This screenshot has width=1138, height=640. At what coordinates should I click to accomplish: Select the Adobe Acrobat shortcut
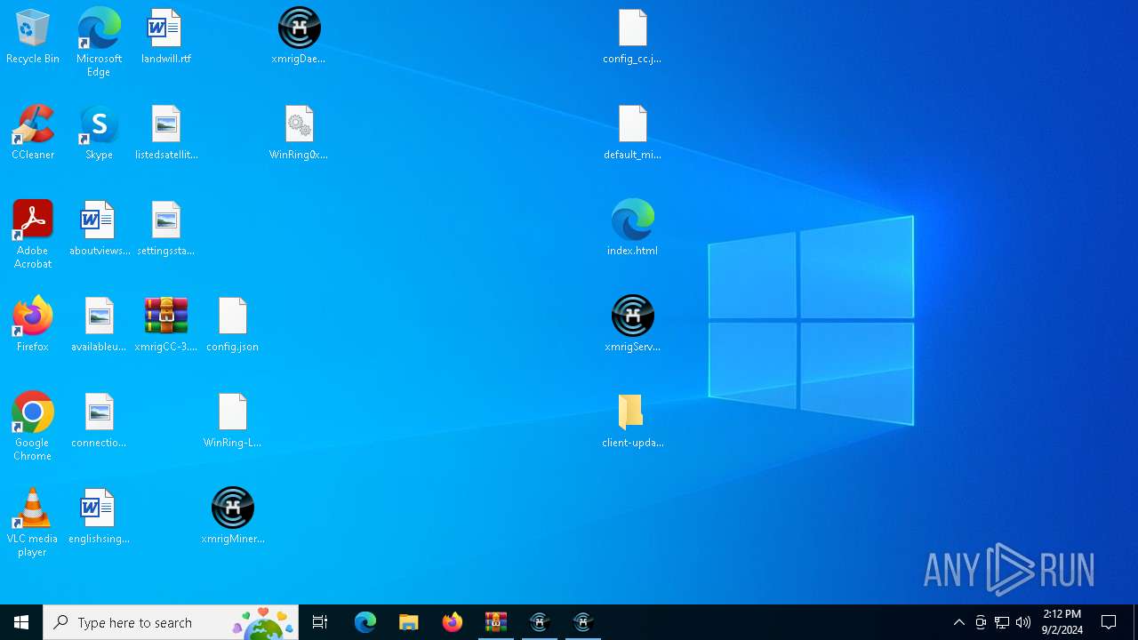pos(33,235)
